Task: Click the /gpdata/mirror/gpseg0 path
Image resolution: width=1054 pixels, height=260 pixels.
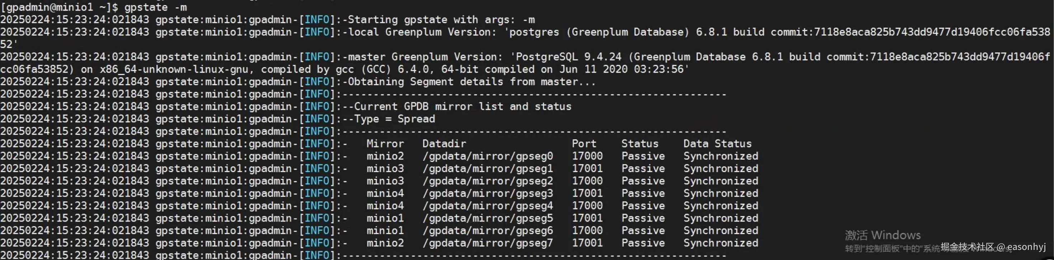Action: click(x=487, y=156)
